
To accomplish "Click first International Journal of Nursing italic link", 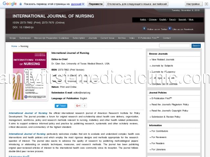I will pyautogui.click(x=28, y=113).
